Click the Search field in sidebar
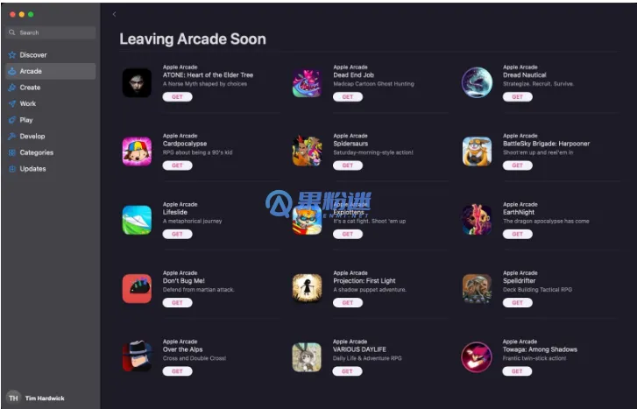637x409 pixels. (51, 32)
